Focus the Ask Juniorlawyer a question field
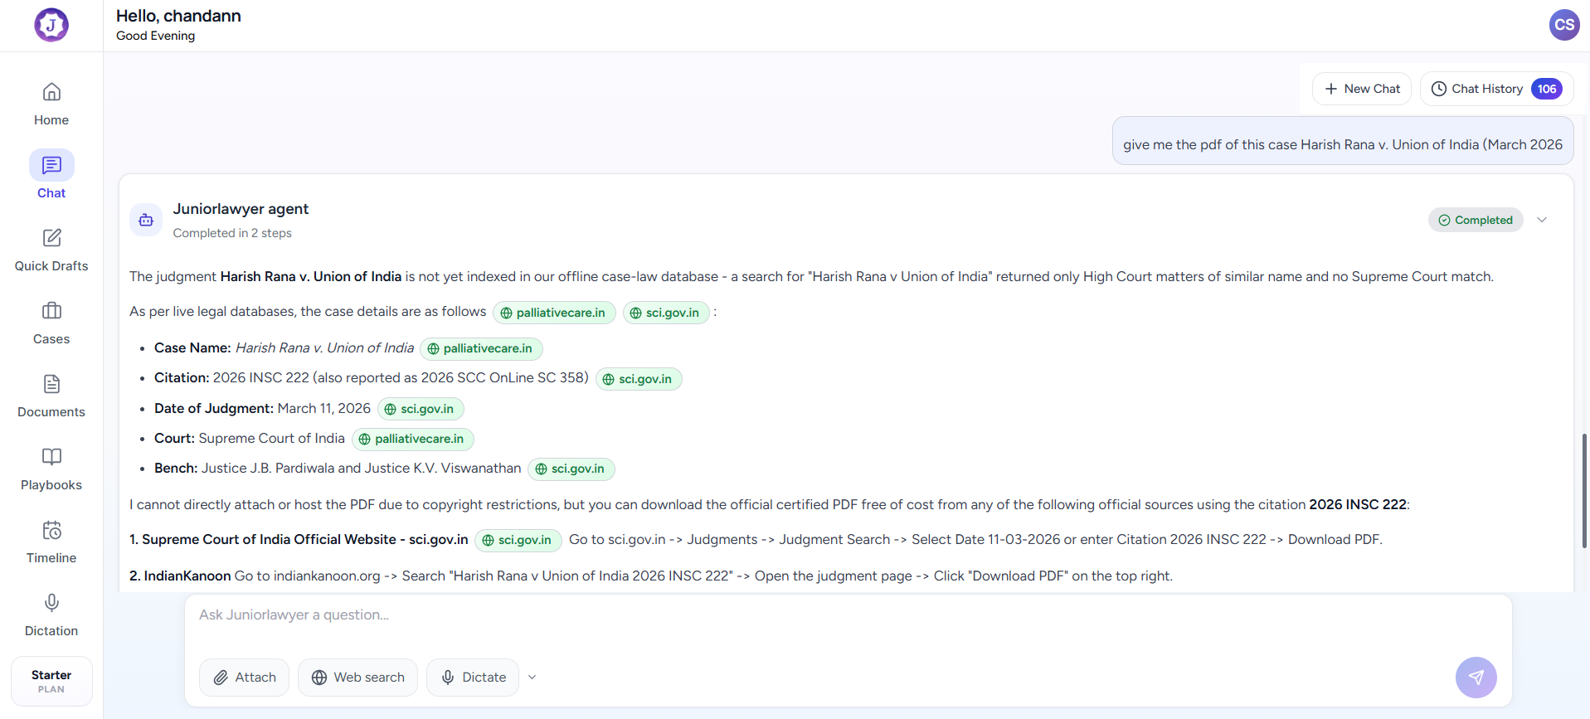Screen dimensions: 1590x719 coord(848,615)
